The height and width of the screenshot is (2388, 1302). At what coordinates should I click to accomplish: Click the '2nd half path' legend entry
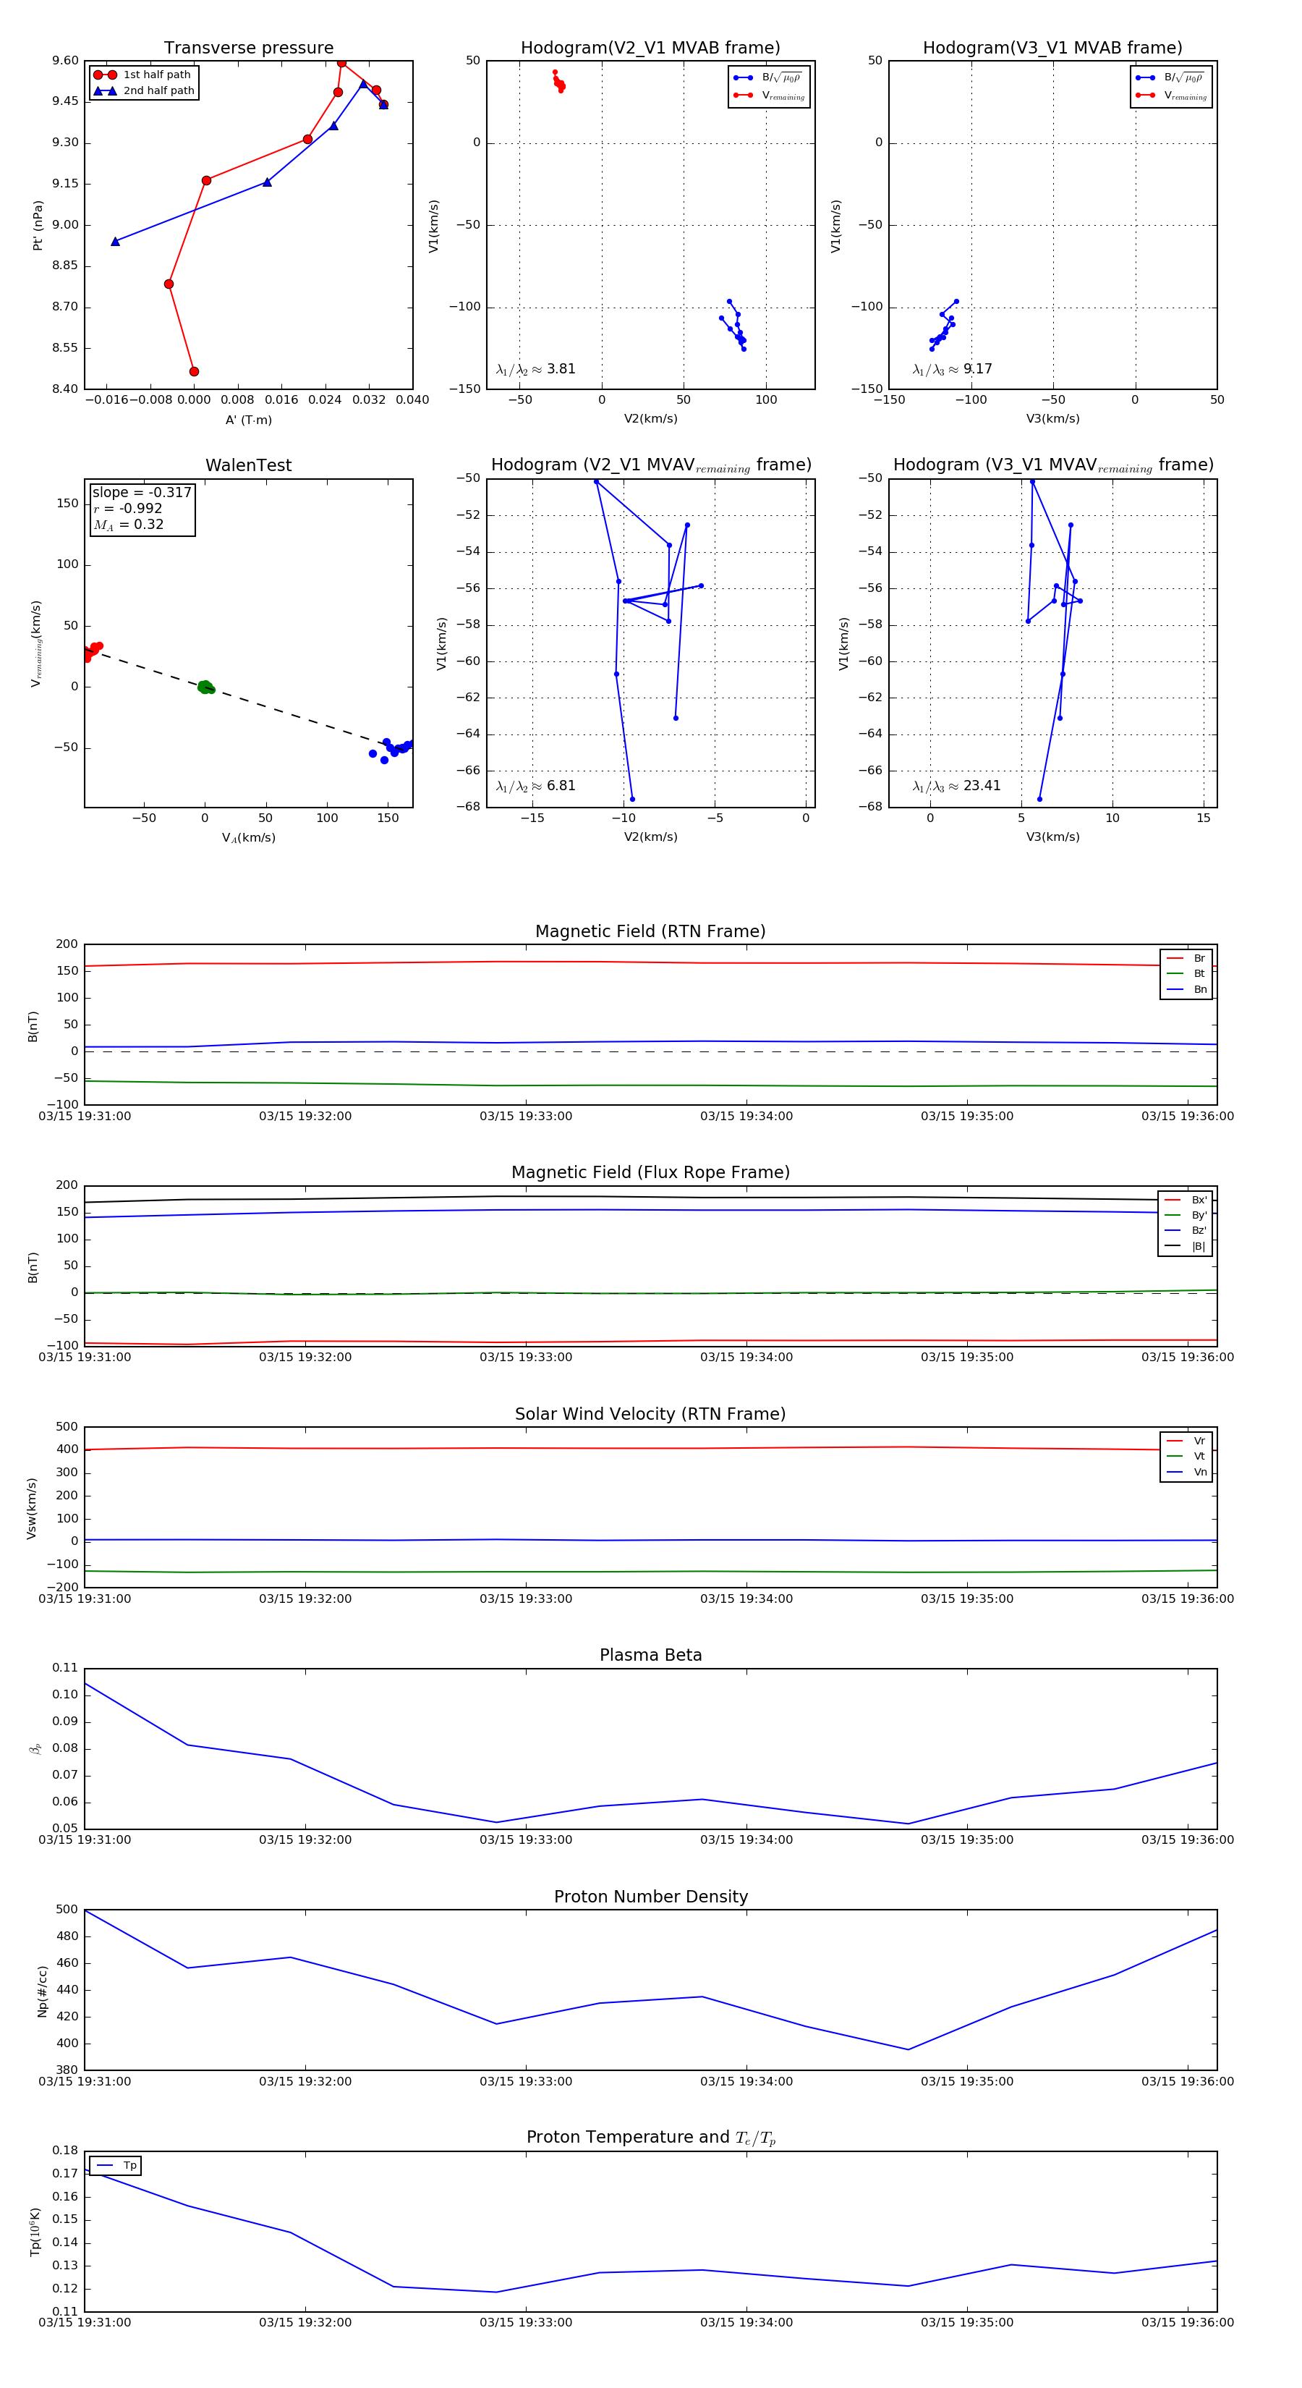coord(144,91)
